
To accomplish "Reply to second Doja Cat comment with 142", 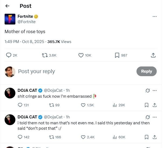I will tap(20, 137).
